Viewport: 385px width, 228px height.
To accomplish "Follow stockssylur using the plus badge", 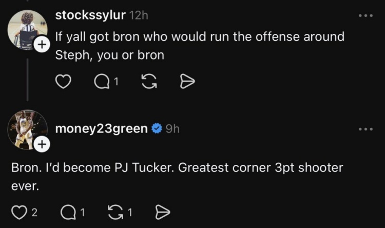I will pyautogui.click(x=42, y=45).
